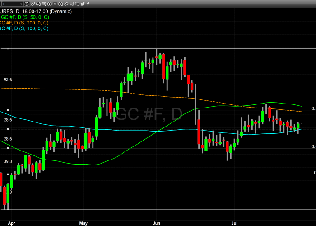Viewport: 316px width, 226px height.
Task: Select the circled A text annotation tool
Action: tap(60, 4)
